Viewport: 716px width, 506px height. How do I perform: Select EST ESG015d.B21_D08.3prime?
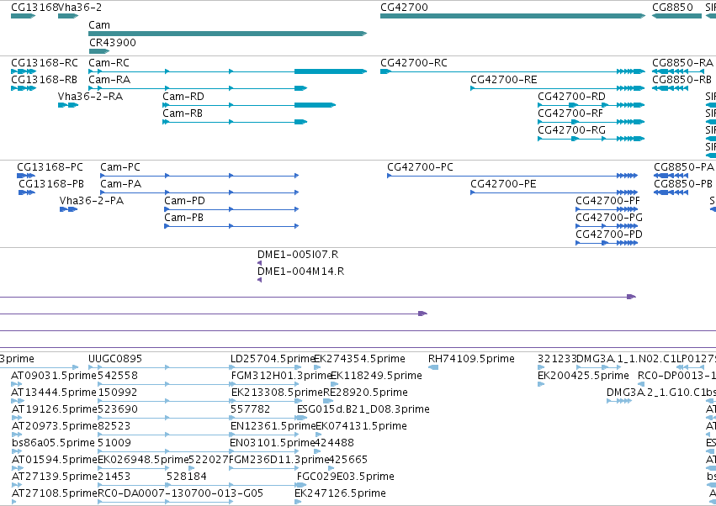point(302,418)
